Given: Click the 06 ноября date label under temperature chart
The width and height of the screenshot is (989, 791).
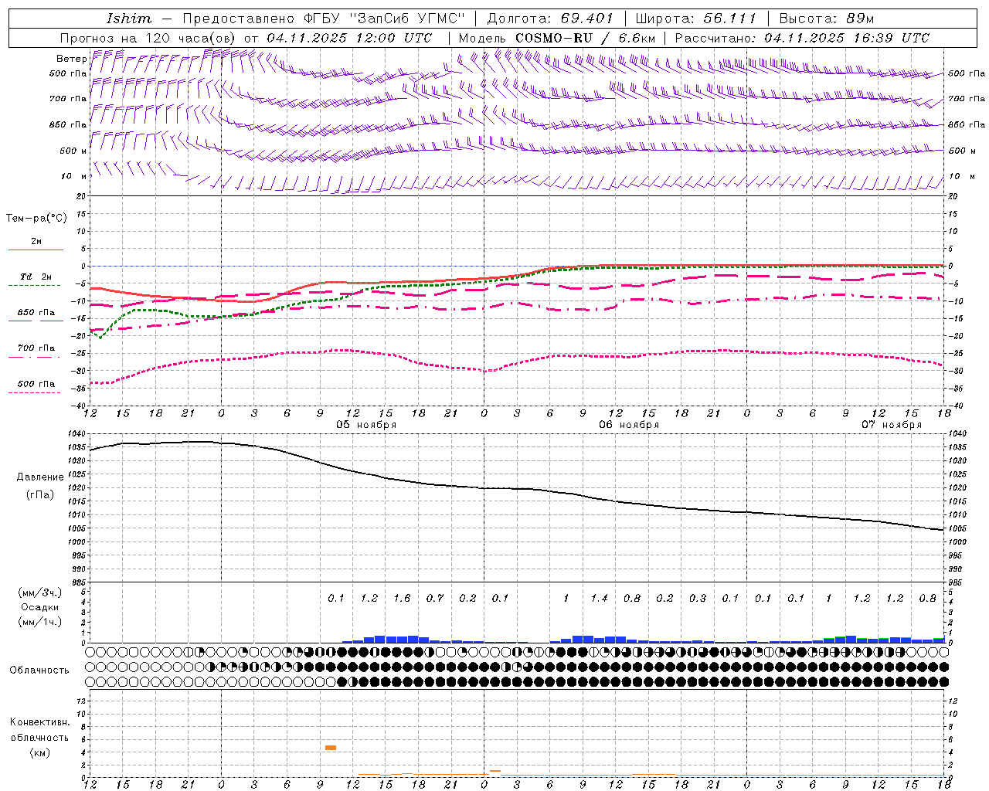Looking at the screenshot, I should coord(629,425).
